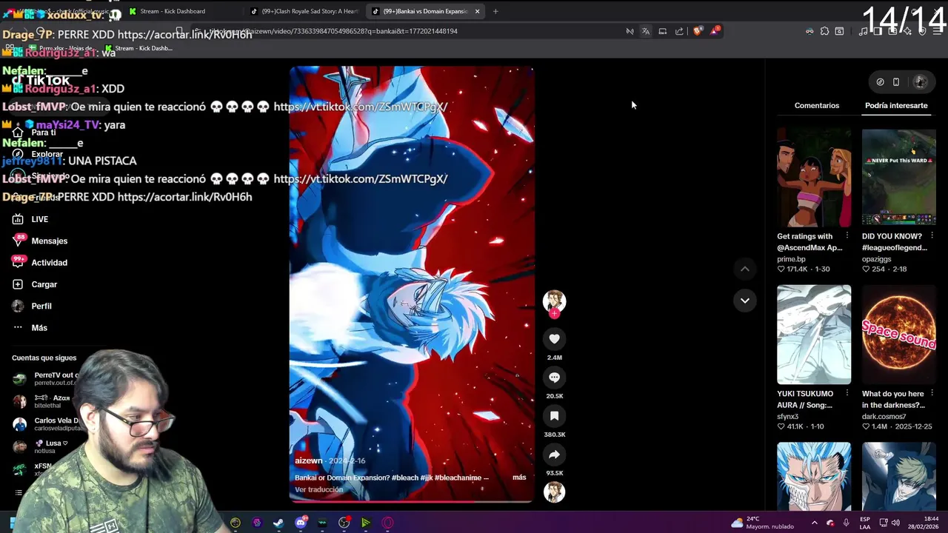Click the Mensajes icon with 88 badge
Viewport: 948px width, 533px height.
coord(18,241)
